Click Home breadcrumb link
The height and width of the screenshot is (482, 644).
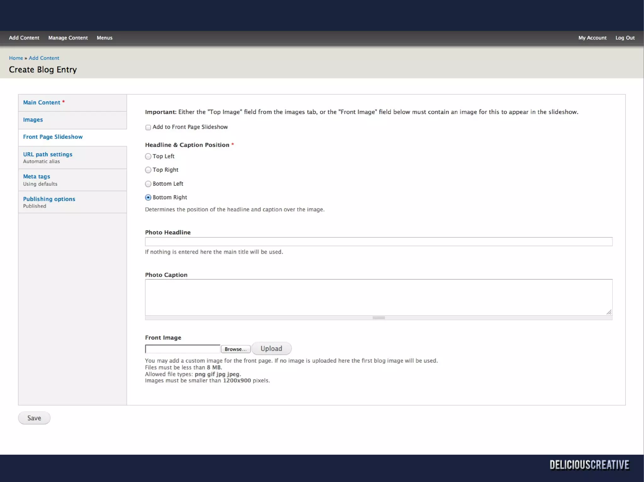[x=16, y=58]
